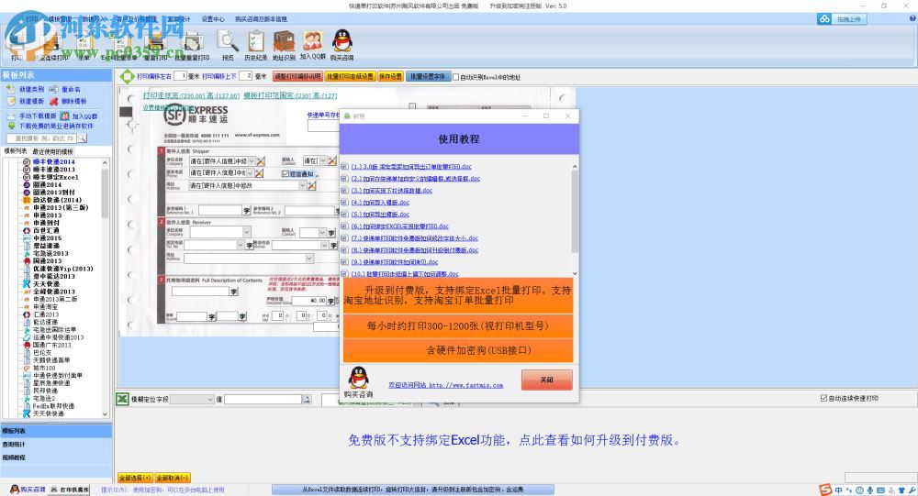Image resolution: width=918 pixels, height=496 pixels.
Task: Click the 保存设置 button
Action: pyautogui.click(x=390, y=77)
